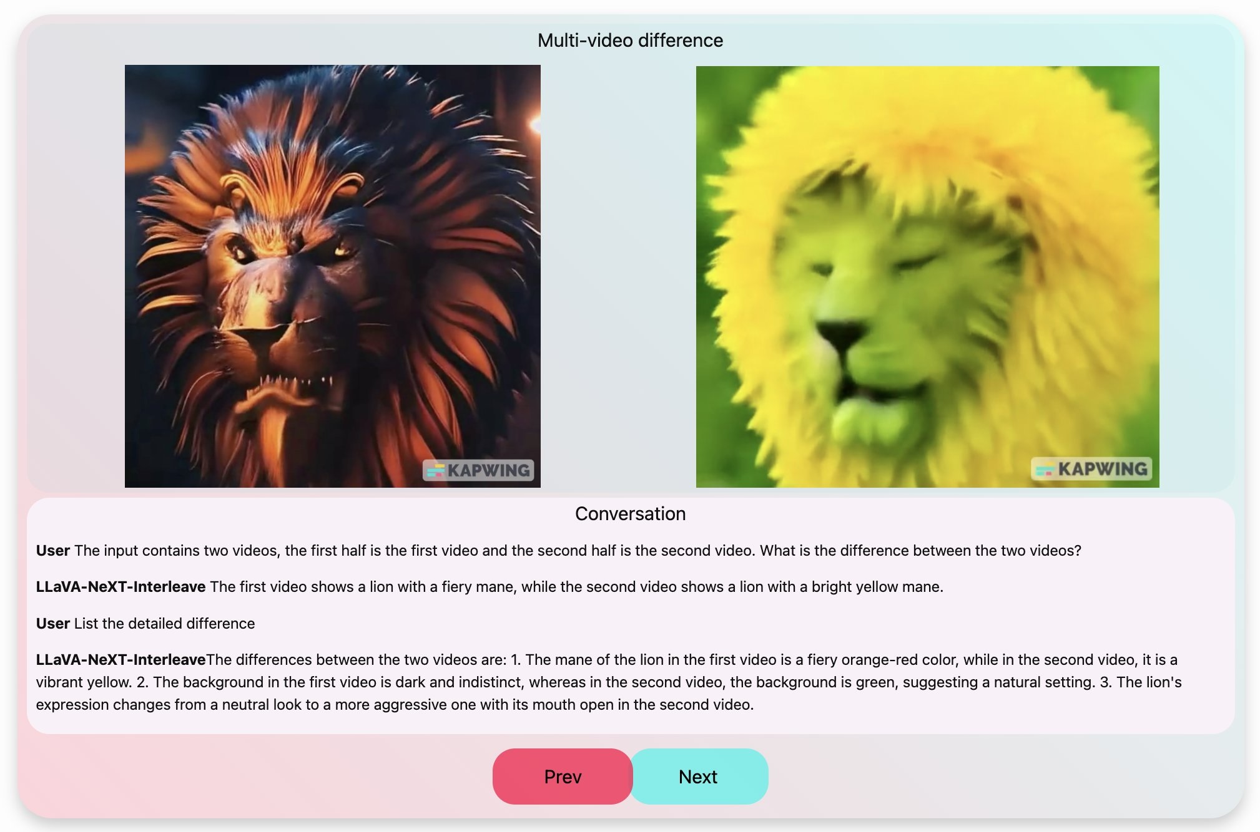
Task: Click the KAPWING watermark text on yellow lion video
Action: (1102, 469)
